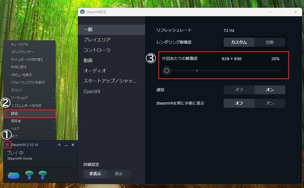Click the SteamVR settings gear logo

82,12
